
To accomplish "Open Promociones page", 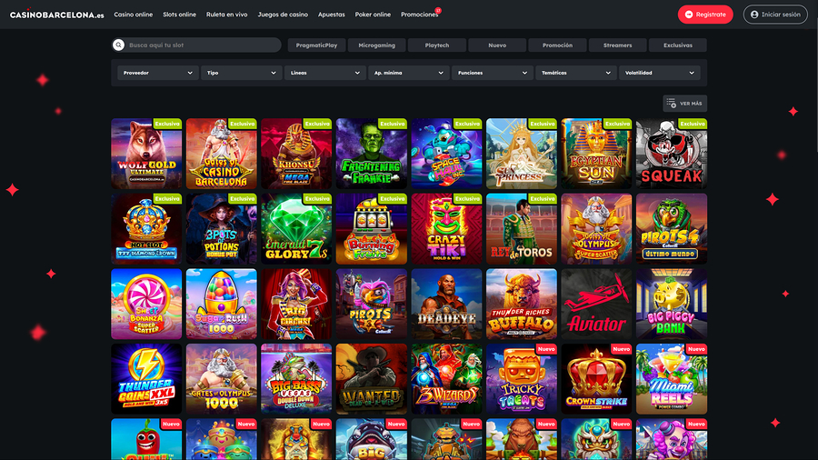I will click(x=419, y=15).
